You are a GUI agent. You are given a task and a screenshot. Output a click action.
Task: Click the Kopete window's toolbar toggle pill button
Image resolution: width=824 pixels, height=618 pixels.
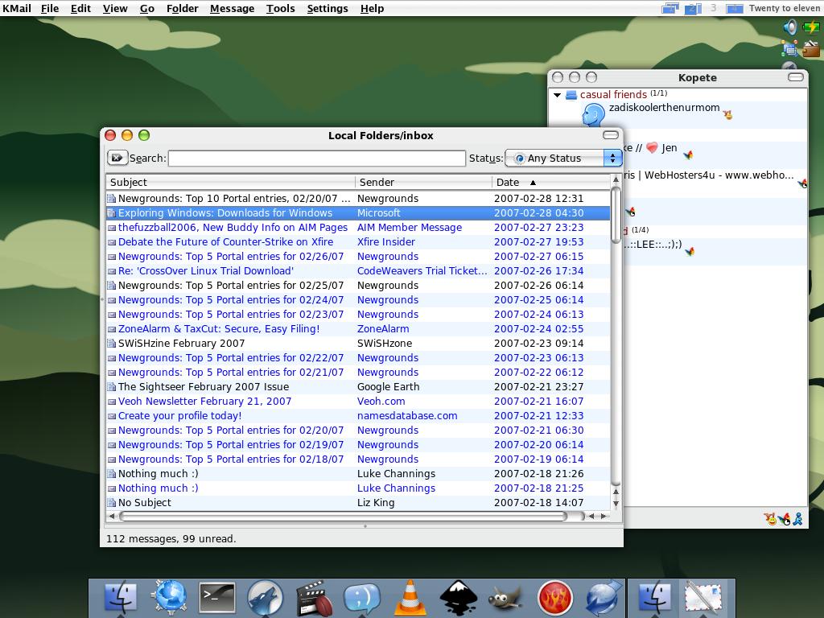tap(796, 77)
